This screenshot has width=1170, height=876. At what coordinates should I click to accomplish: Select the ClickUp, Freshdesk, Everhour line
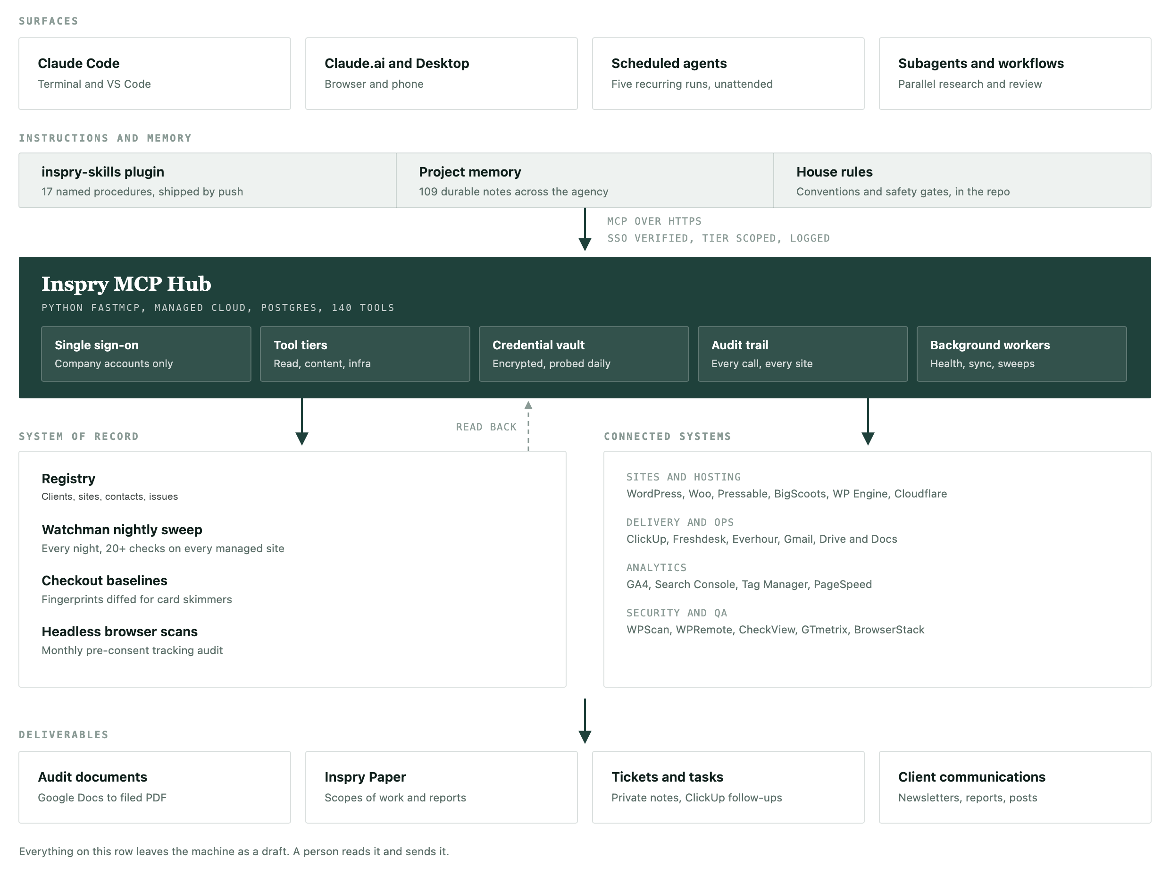pos(761,539)
